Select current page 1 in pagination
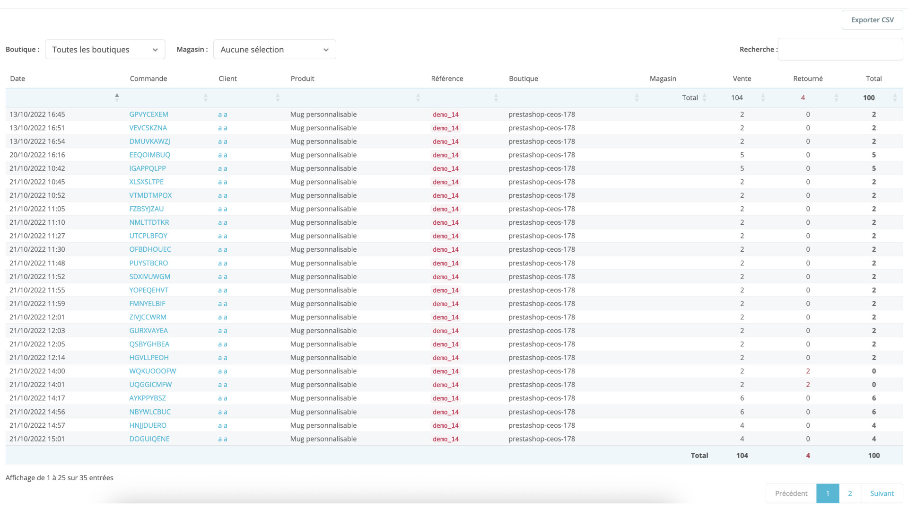Screen dimensions: 908x511 (828, 493)
